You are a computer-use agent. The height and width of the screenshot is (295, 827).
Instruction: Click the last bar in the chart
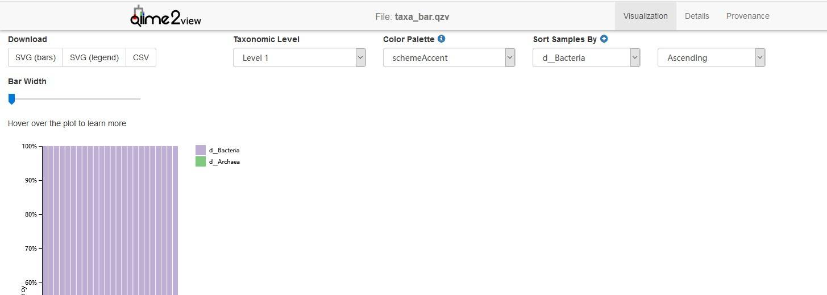click(175, 222)
